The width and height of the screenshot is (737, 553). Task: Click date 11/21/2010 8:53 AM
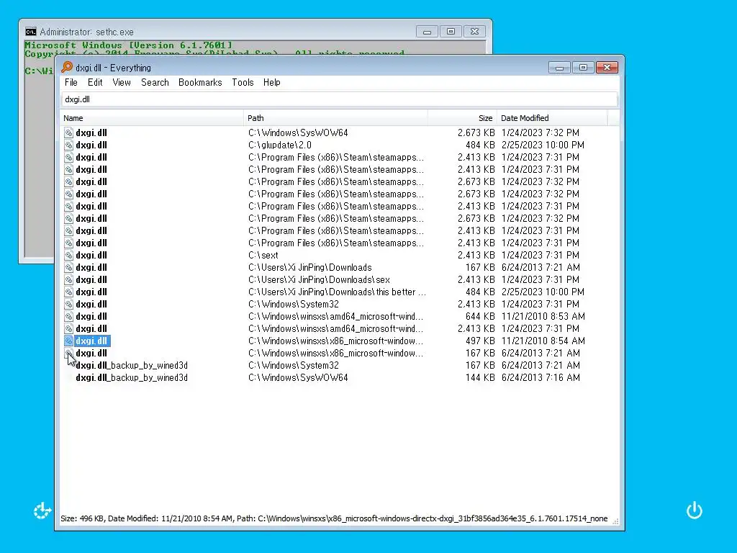coord(543,316)
